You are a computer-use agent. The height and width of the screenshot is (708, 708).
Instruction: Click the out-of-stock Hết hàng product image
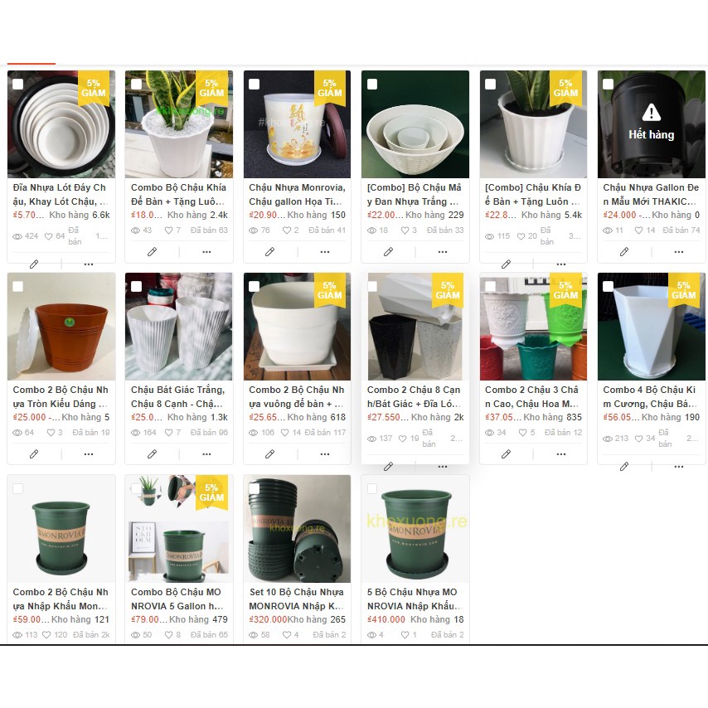(x=651, y=124)
